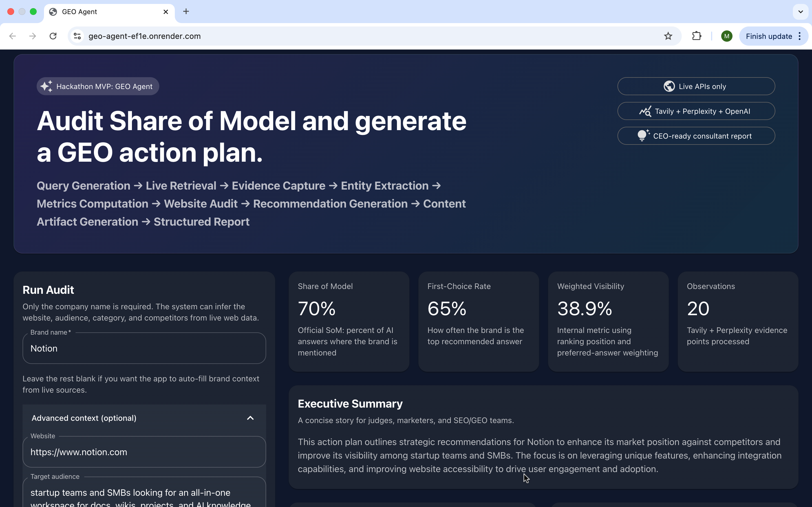Viewport: 812px width, 507px height.
Task: Click the Finish update button
Action: point(768,36)
